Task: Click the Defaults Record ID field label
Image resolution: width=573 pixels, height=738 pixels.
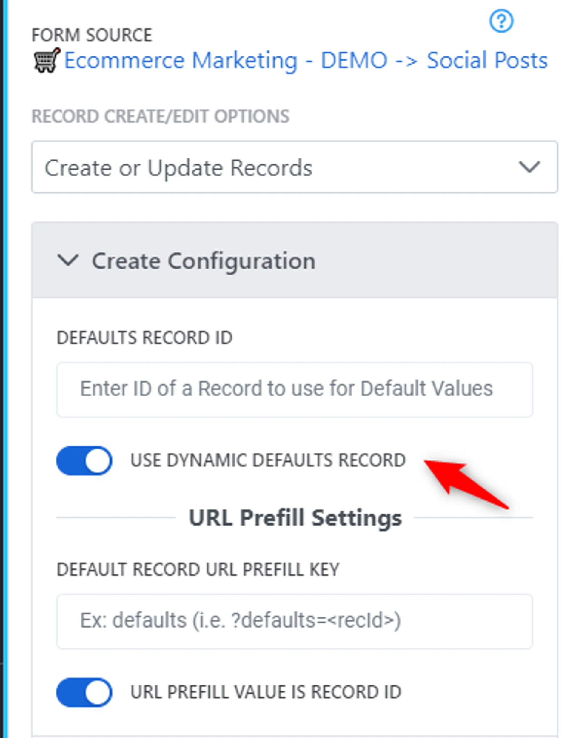Action: click(x=145, y=338)
